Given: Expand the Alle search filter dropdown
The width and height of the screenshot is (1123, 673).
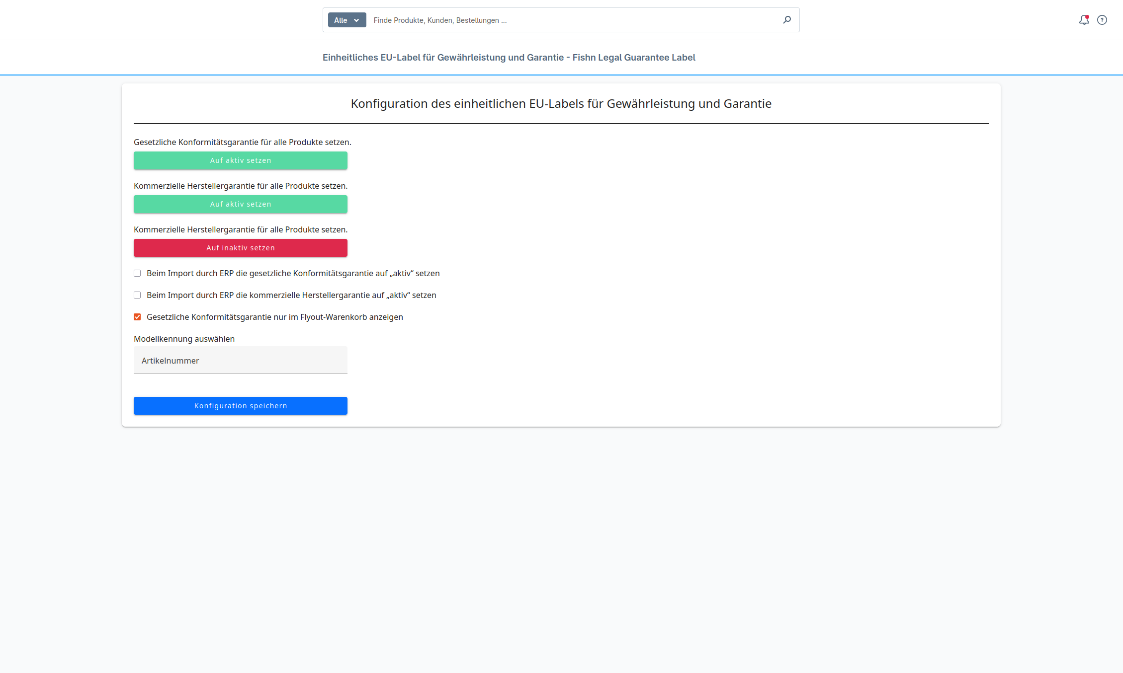Looking at the screenshot, I should [x=347, y=20].
